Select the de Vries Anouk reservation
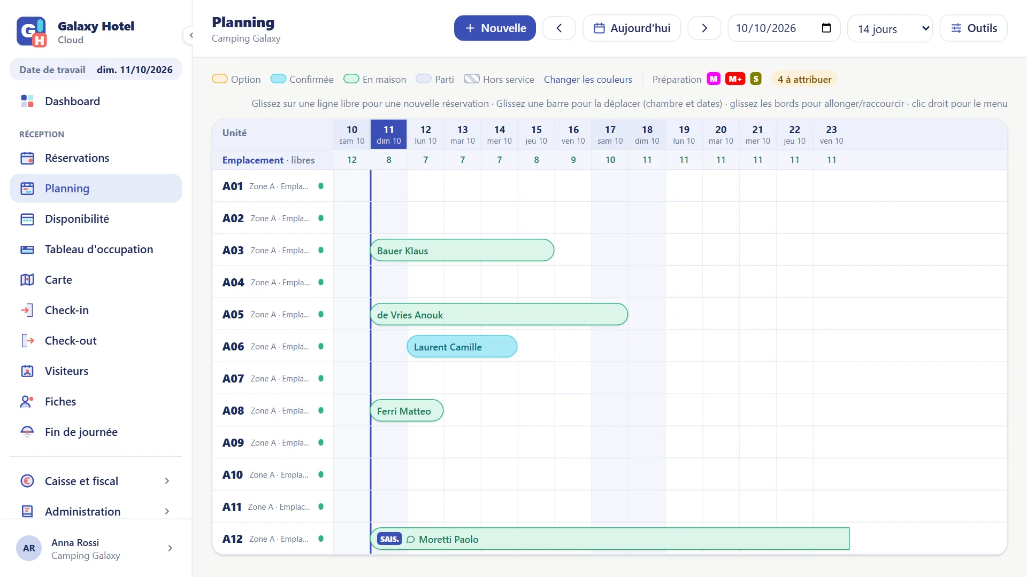1027x577 pixels. point(499,315)
